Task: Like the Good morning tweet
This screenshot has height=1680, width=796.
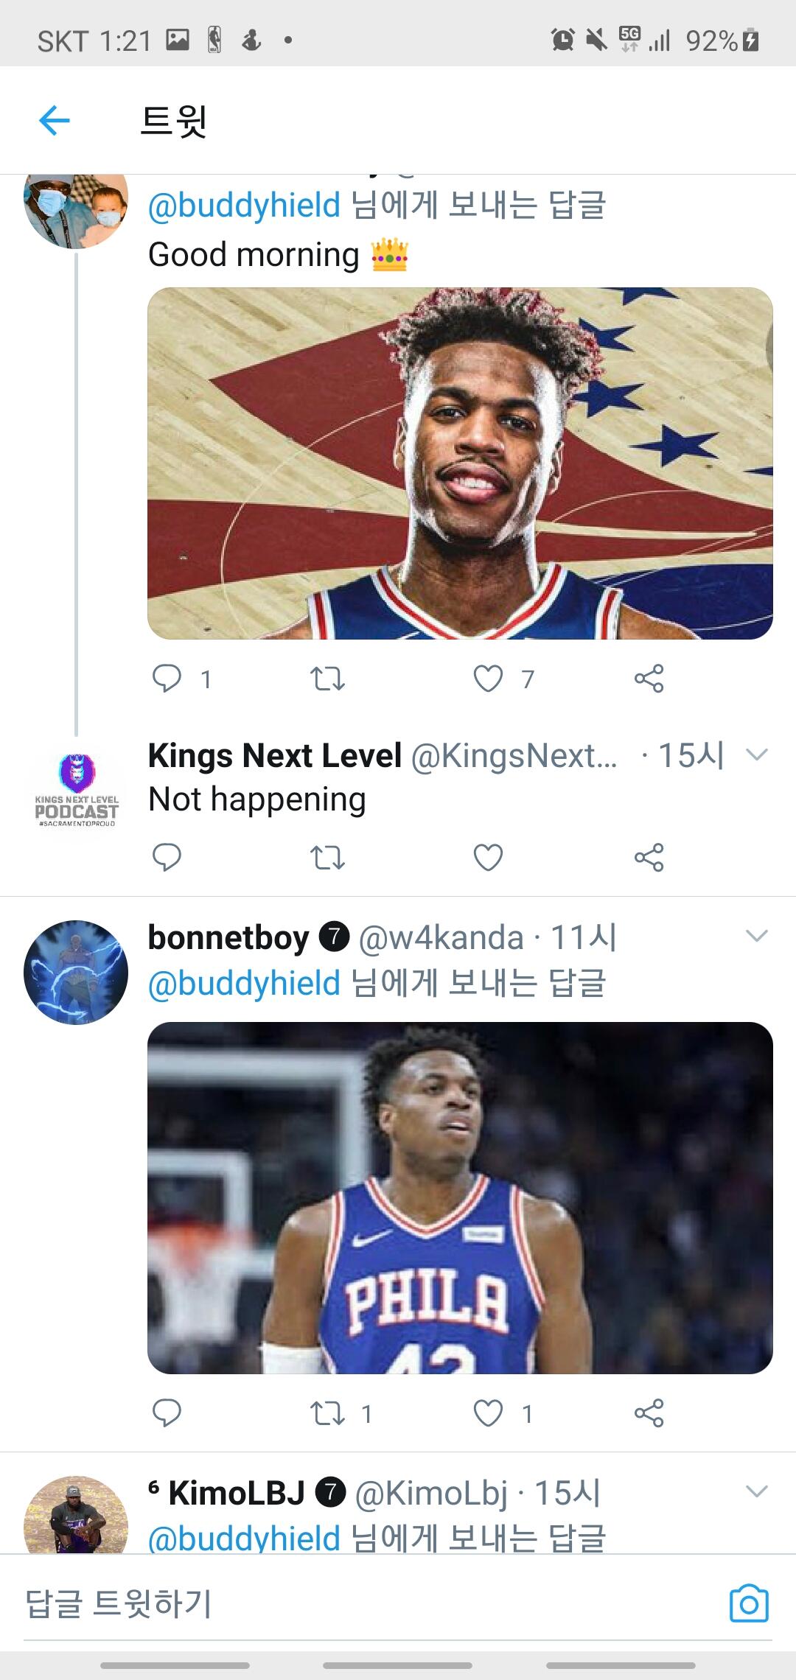Action: (x=488, y=678)
